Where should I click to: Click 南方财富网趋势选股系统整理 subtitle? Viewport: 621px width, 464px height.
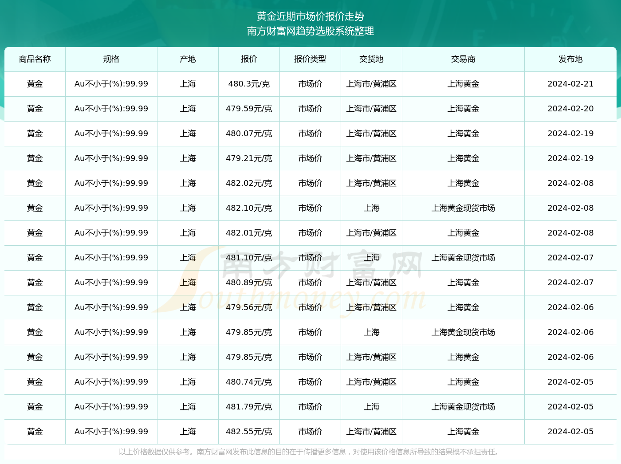pyautogui.click(x=310, y=31)
